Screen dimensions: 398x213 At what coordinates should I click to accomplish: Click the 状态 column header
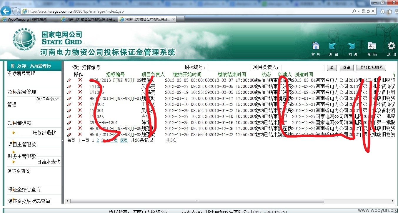[x=266, y=74]
